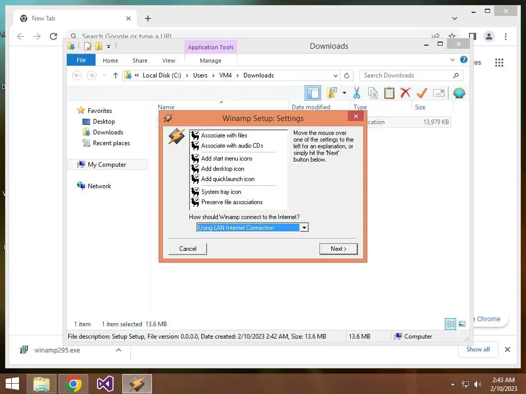Click the orange checkmark Properties icon

click(422, 93)
